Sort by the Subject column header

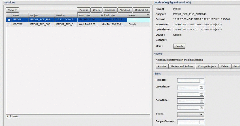(x=42, y=15)
